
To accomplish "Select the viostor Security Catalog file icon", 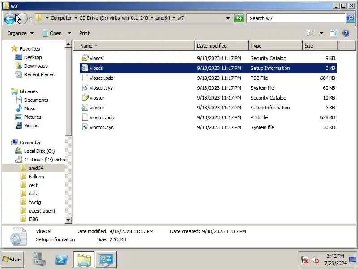I will pos(85,97).
